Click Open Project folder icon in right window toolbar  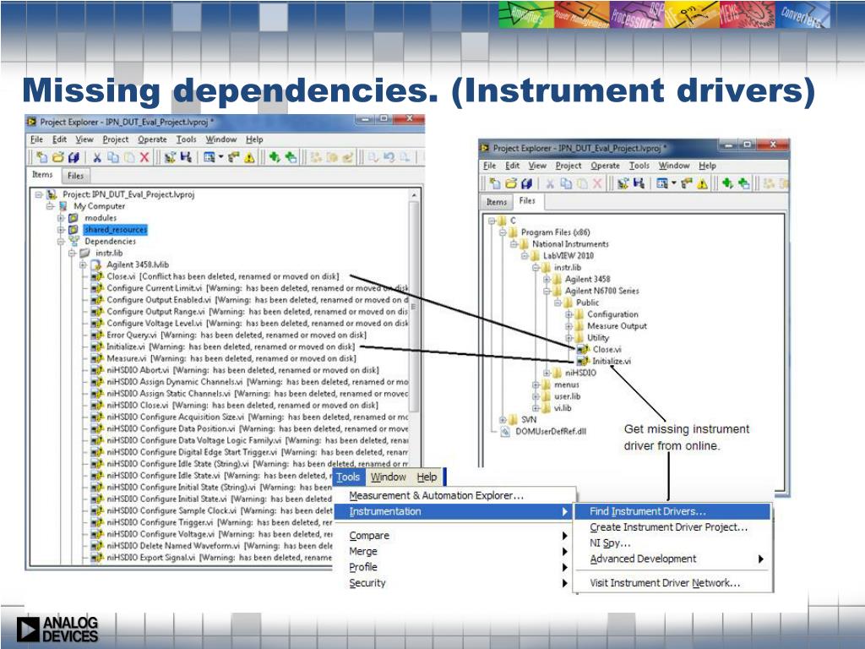point(511,183)
